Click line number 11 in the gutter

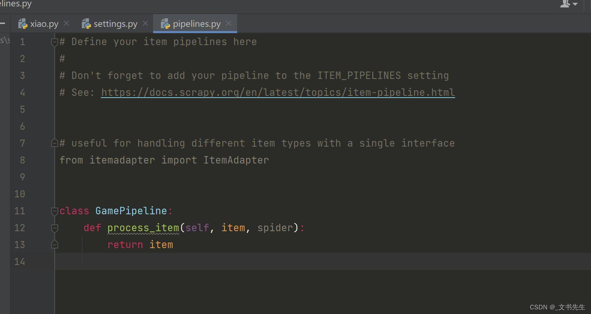coord(20,211)
